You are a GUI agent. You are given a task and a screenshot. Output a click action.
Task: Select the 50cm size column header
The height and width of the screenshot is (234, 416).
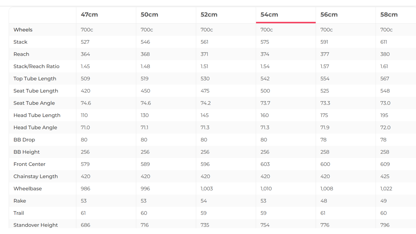coord(149,15)
